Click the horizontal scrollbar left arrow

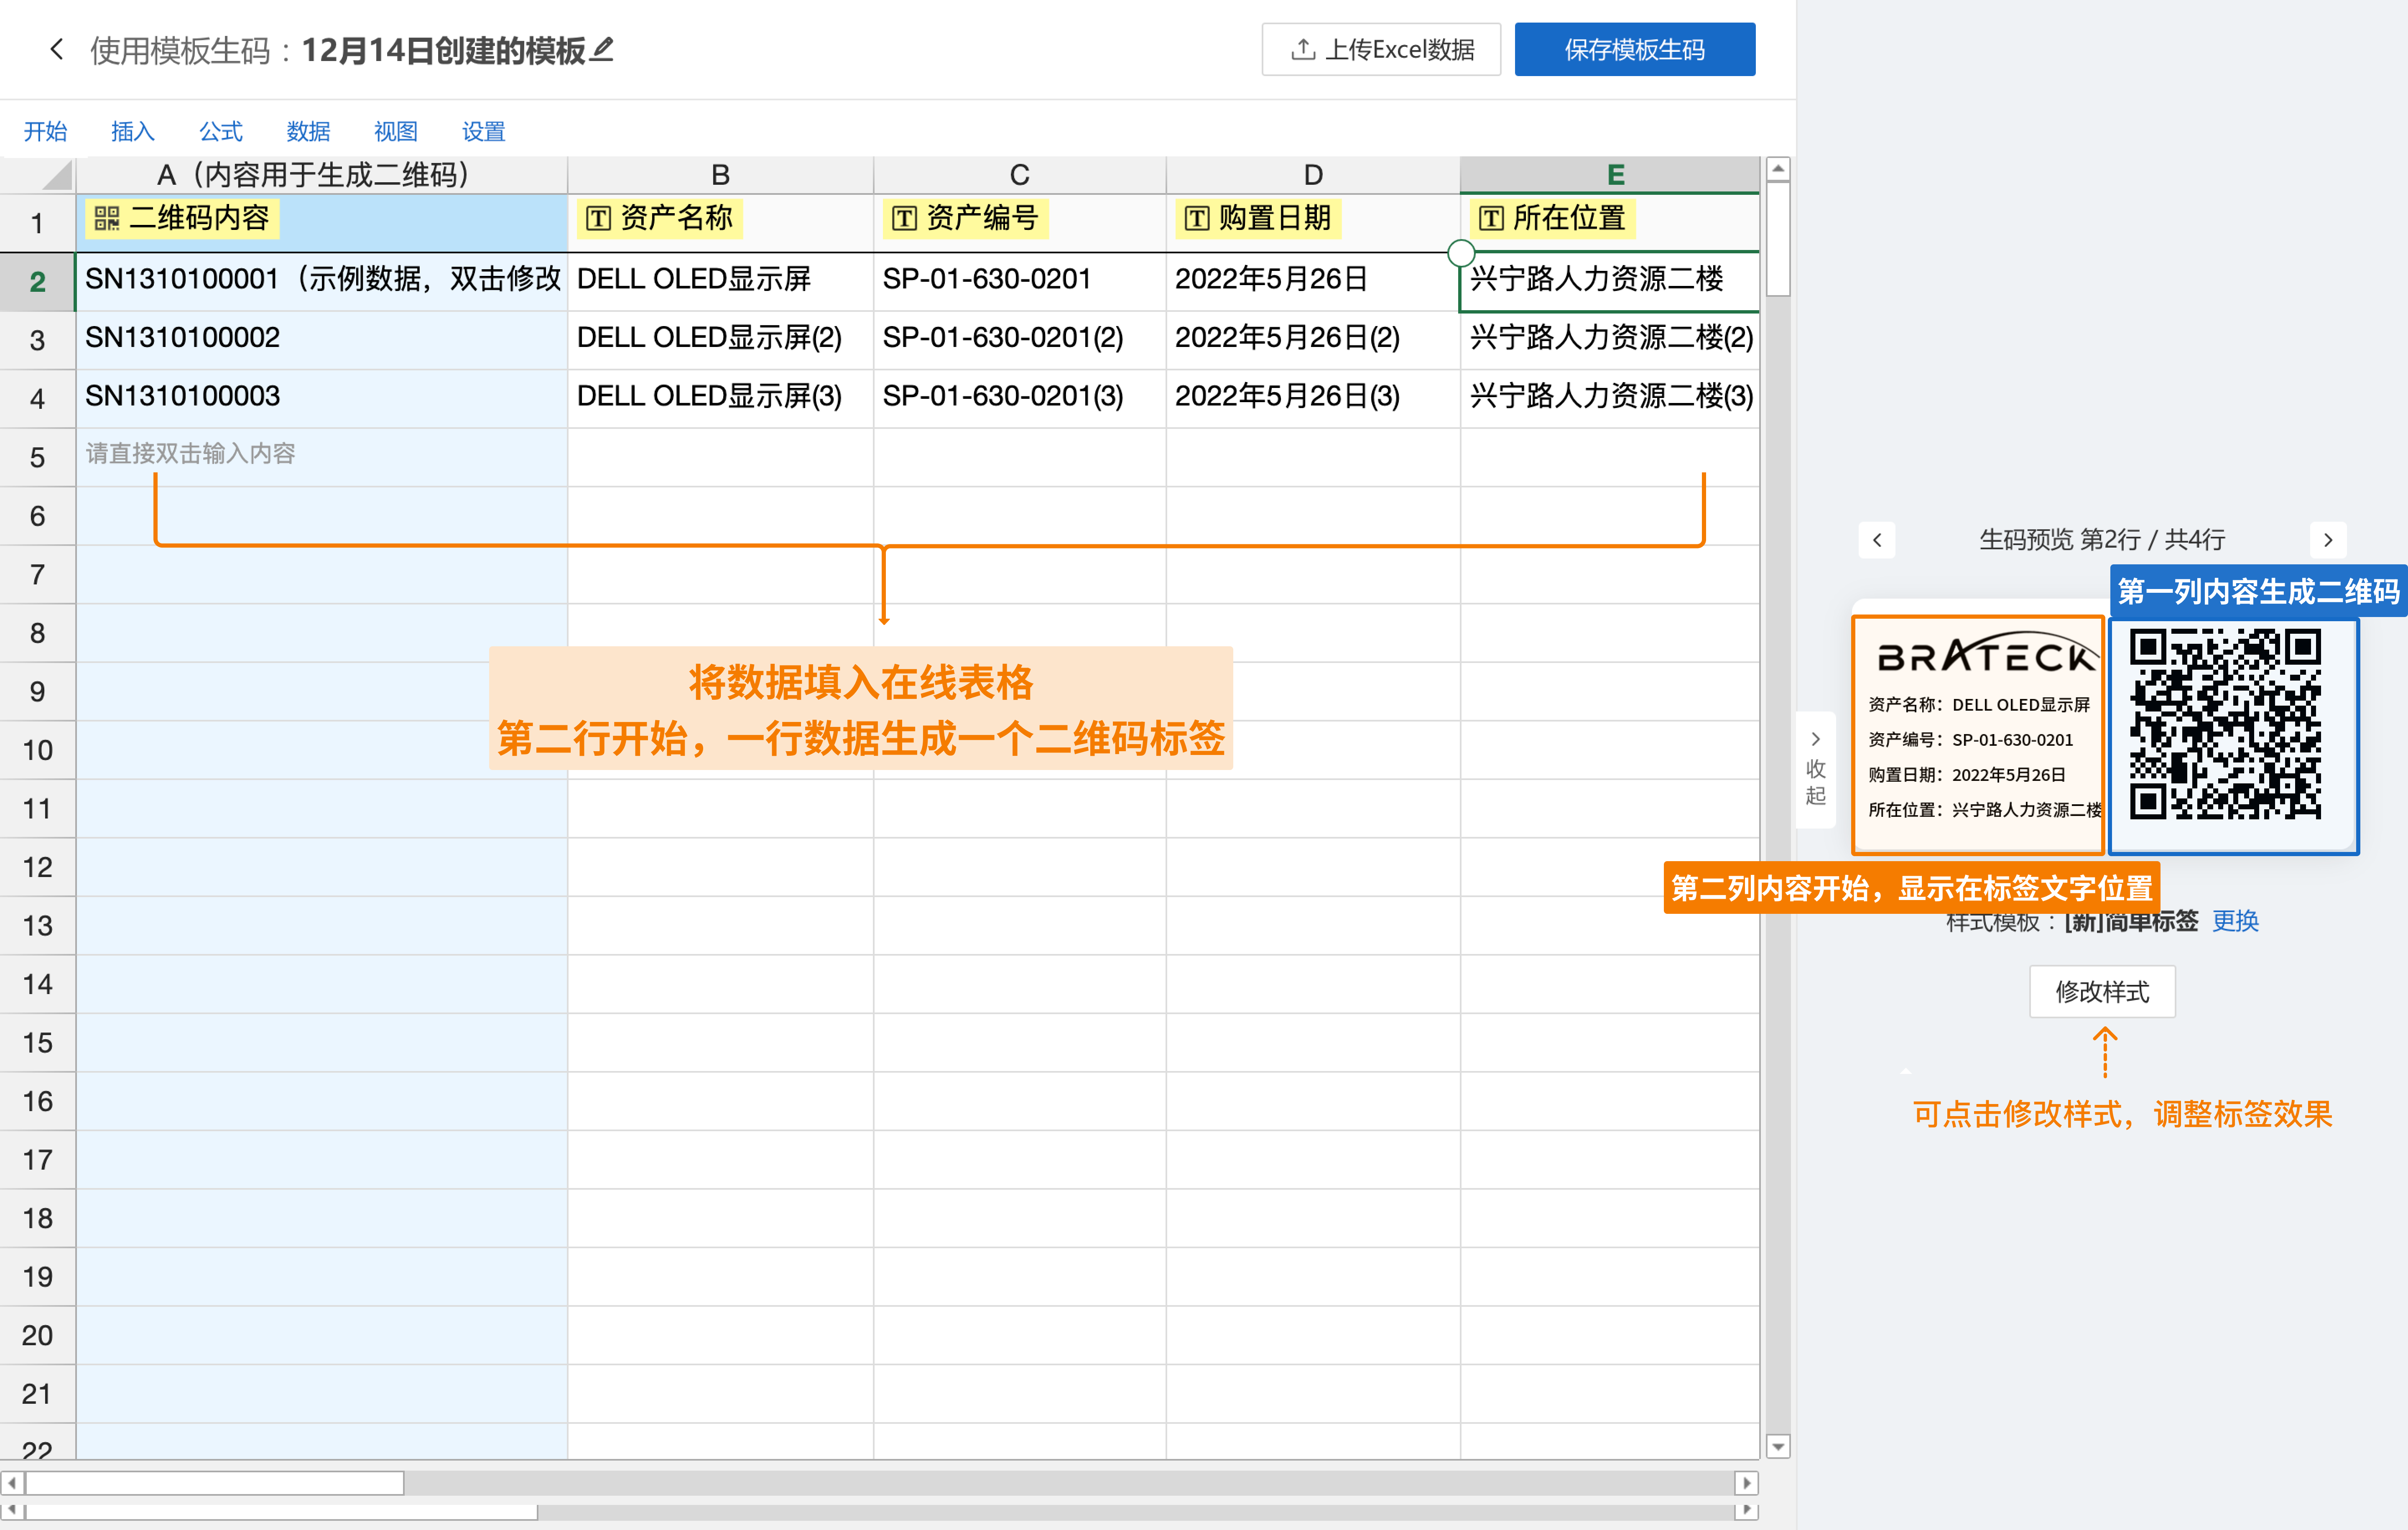pyautogui.click(x=12, y=1483)
